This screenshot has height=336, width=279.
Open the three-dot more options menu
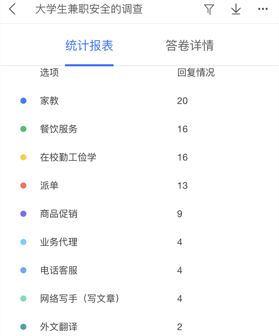[x=263, y=9]
